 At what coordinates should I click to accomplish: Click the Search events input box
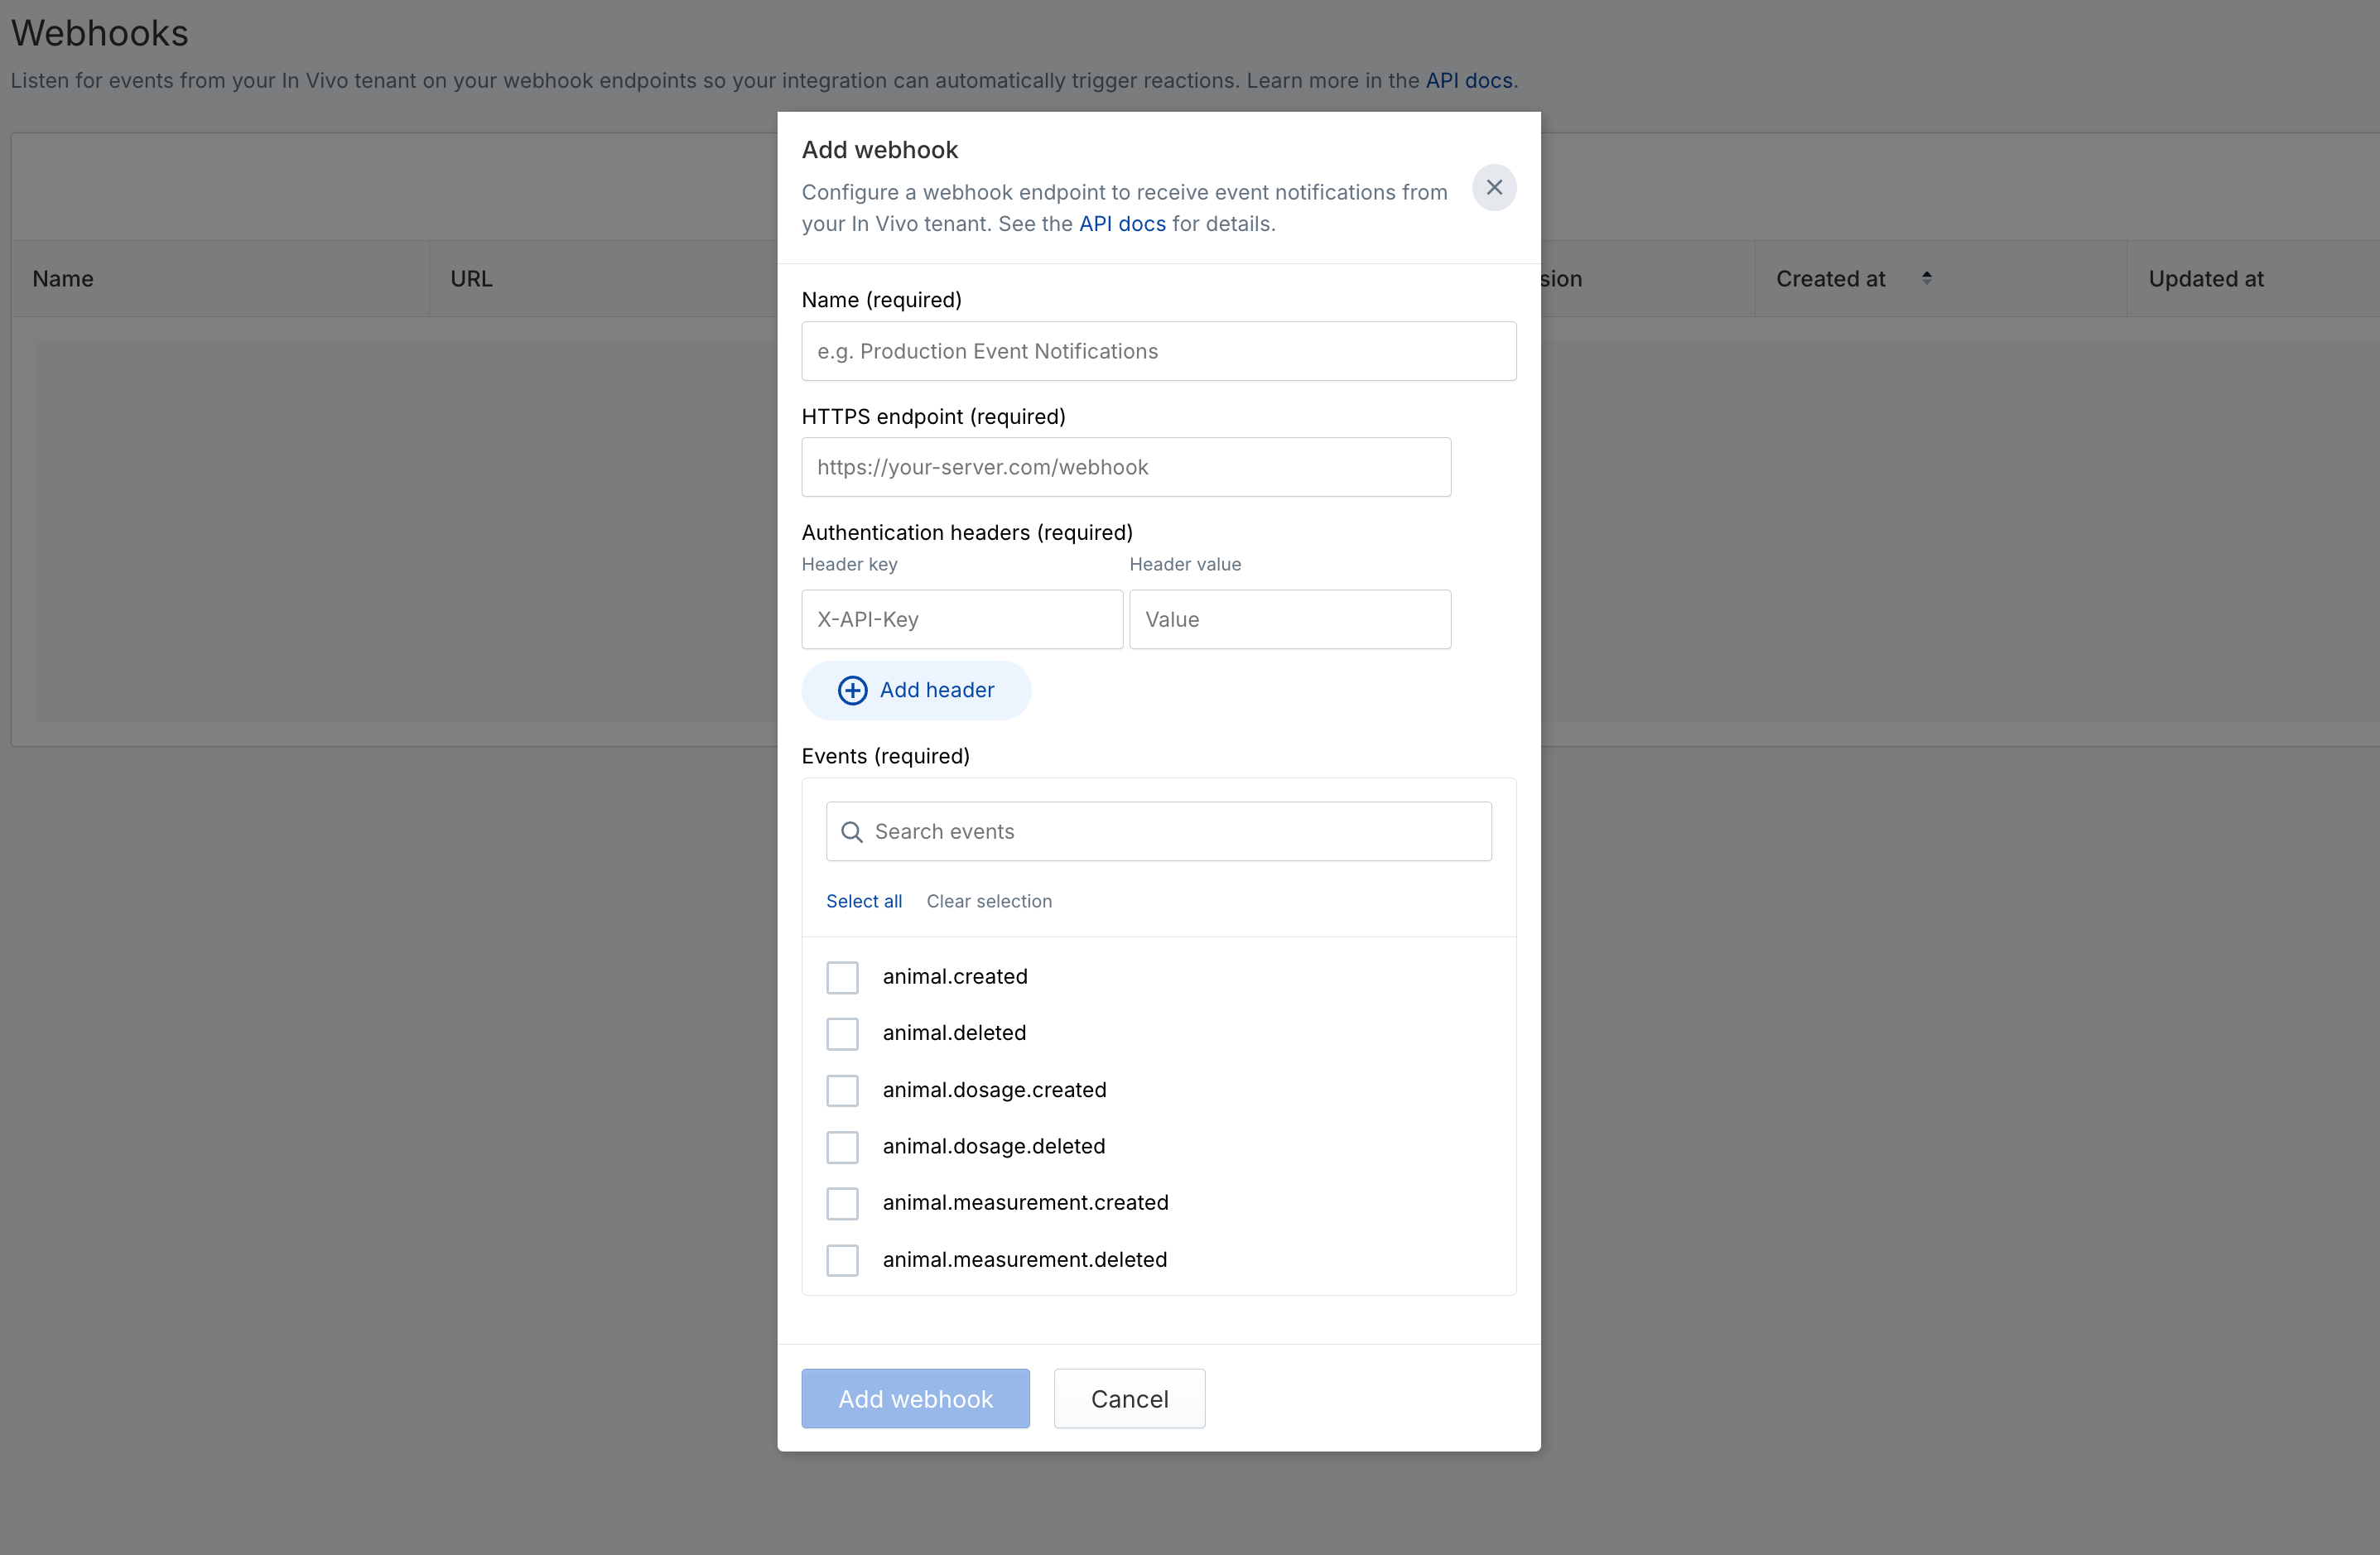pyautogui.click(x=1158, y=831)
